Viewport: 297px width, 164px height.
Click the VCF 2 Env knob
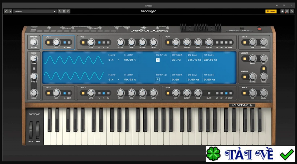pos(176,93)
